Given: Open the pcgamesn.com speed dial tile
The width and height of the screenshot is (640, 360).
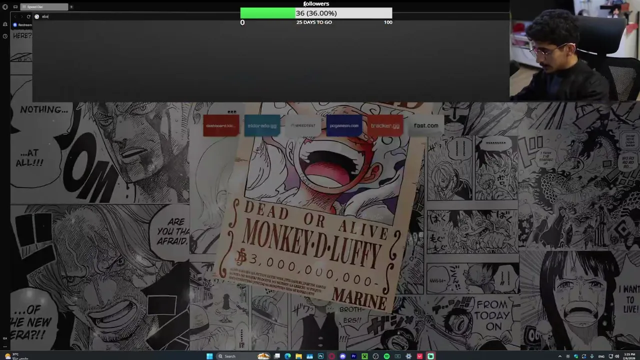Looking at the screenshot, I should tap(344, 125).
